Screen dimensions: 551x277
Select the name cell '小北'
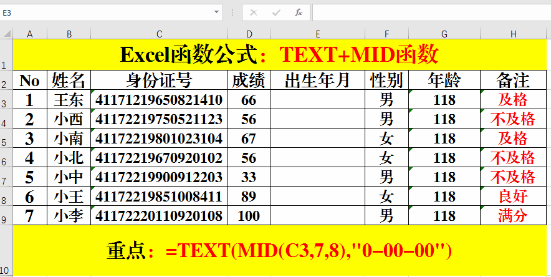tap(69, 157)
